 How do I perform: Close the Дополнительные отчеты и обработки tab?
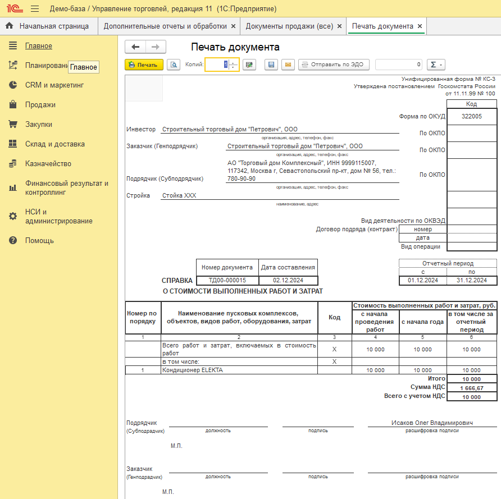point(233,26)
